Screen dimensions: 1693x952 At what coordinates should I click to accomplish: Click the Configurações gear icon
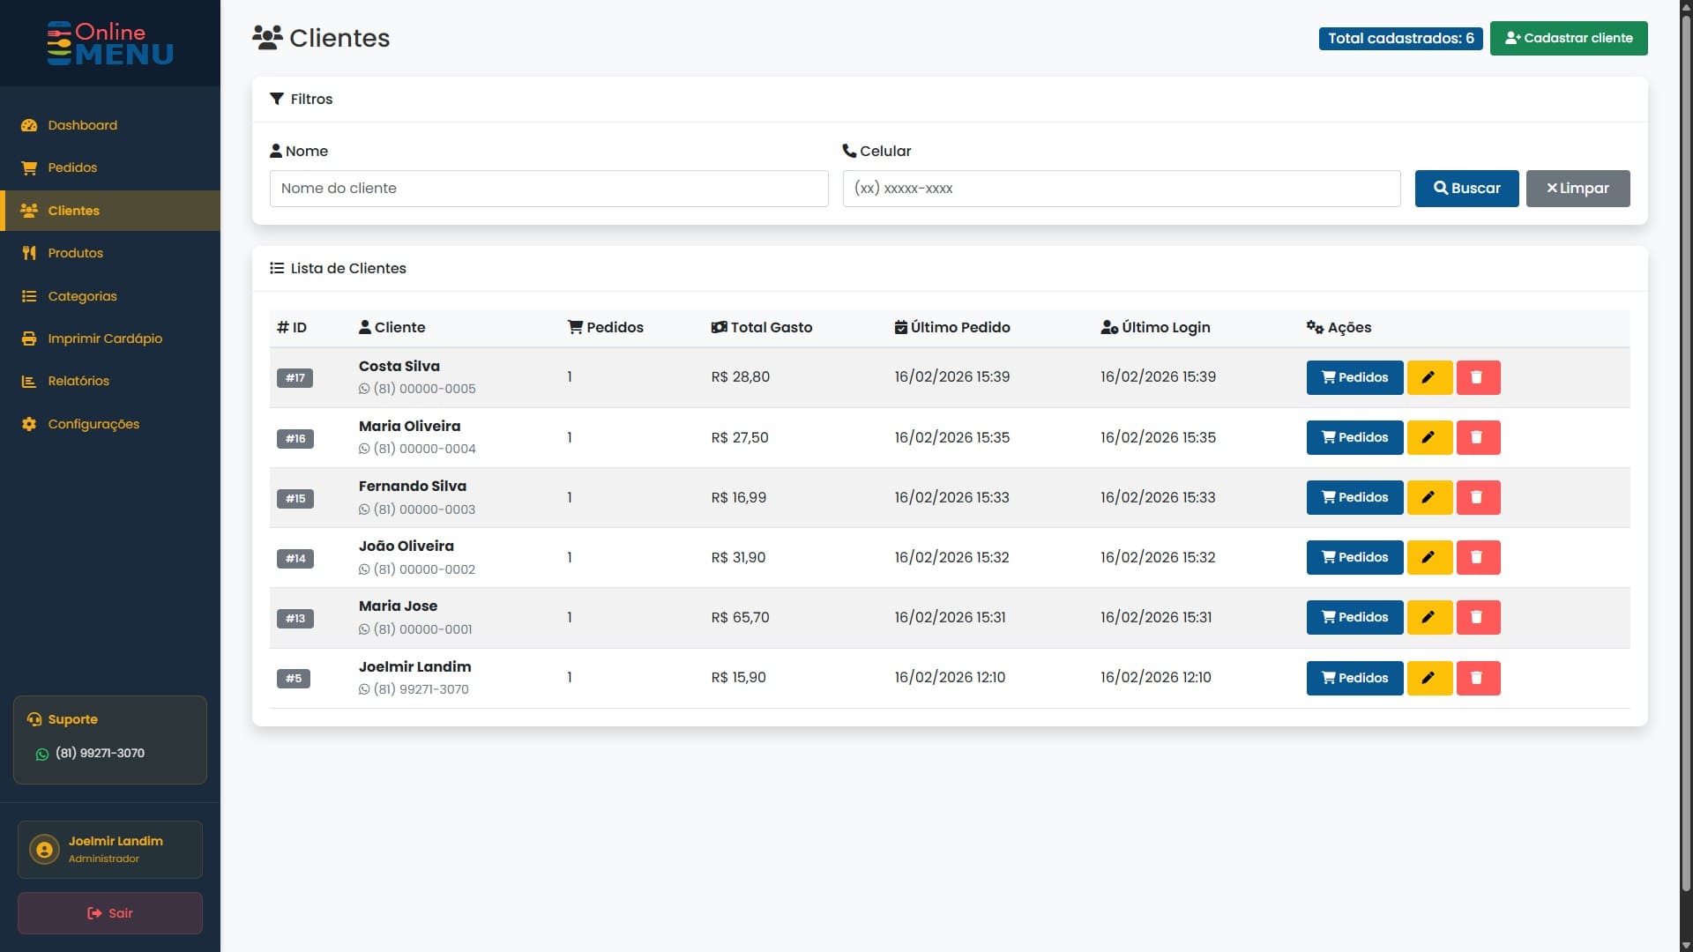coord(29,424)
